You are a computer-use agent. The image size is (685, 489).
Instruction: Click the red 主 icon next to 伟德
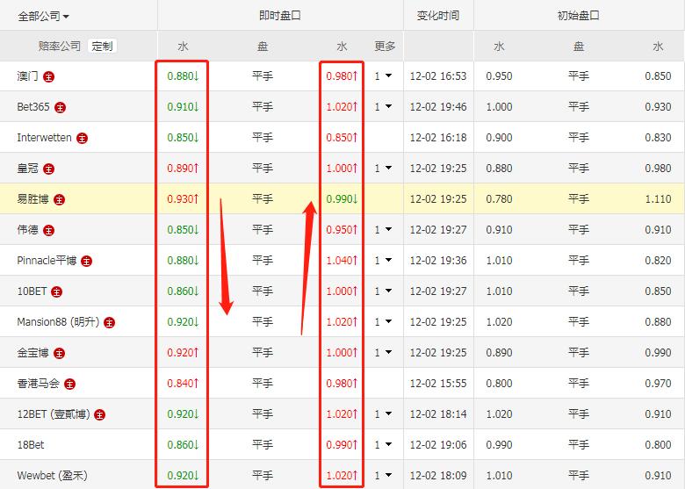pos(48,231)
